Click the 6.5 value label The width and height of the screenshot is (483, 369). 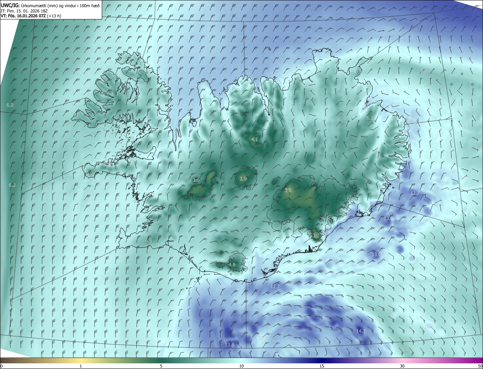click(x=148, y=240)
